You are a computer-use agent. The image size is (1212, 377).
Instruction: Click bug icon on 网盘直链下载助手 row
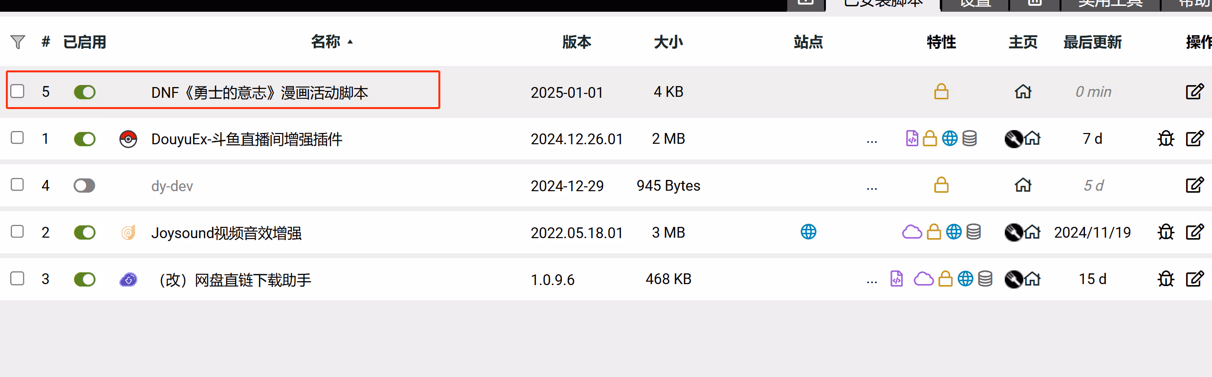click(1166, 279)
